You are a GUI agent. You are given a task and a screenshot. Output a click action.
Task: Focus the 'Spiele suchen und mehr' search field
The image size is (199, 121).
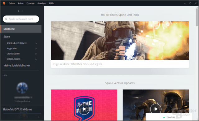[21, 19]
